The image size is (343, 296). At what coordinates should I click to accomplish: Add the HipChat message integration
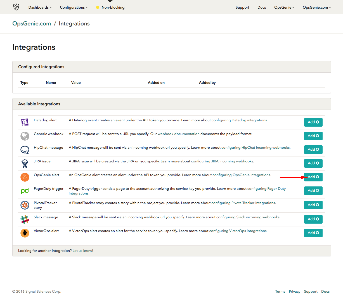(x=313, y=150)
